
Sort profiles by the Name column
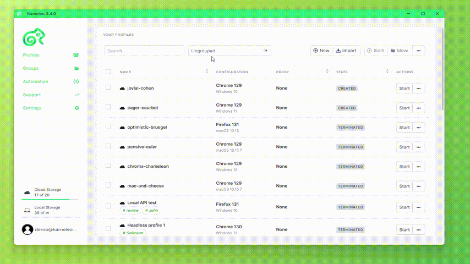click(x=206, y=71)
